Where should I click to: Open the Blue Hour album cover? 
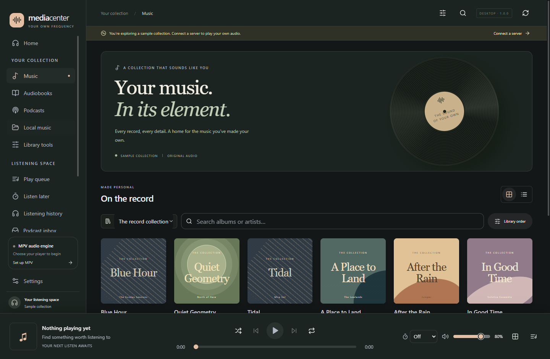click(133, 271)
